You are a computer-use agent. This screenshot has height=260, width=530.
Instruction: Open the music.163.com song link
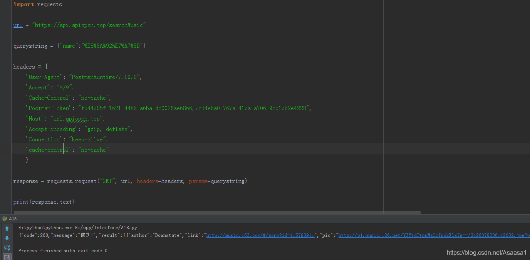point(260,235)
